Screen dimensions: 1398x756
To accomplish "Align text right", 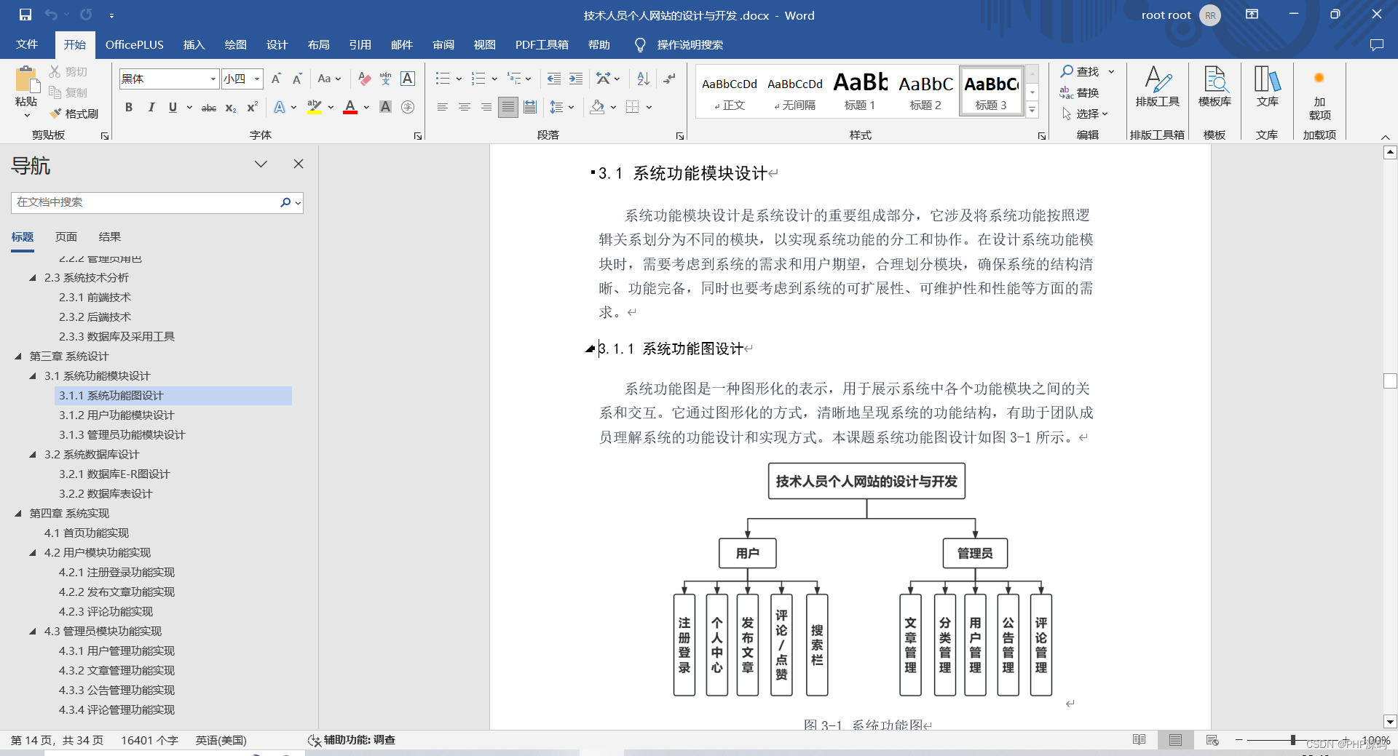I will point(486,108).
